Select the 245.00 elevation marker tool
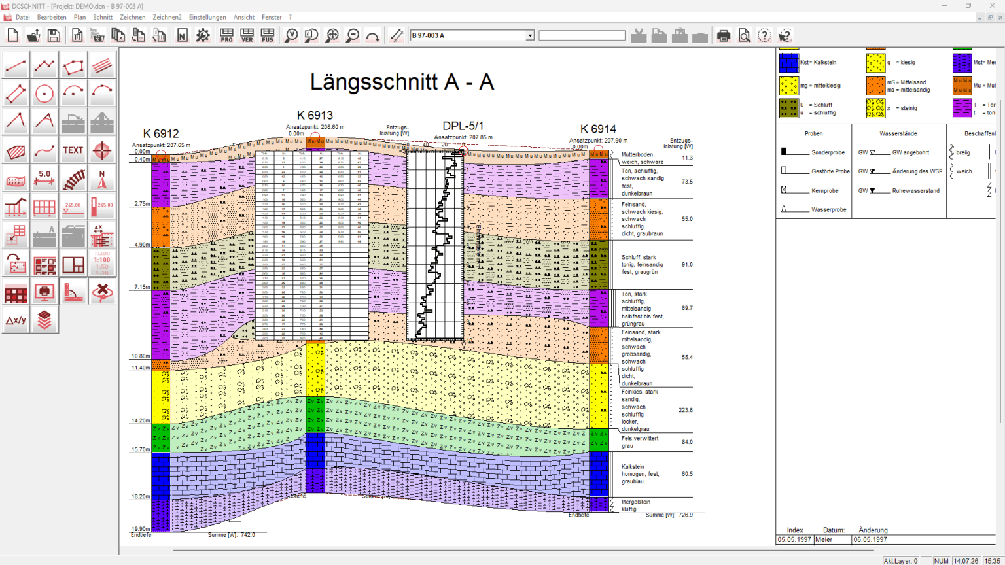This screenshot has width=1005, height=565. pos(73,207)
